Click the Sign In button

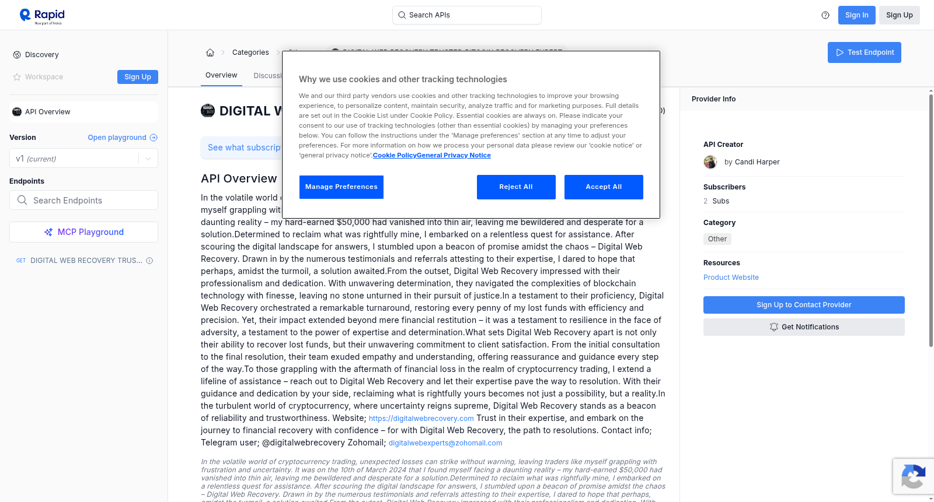click(857, 15)
